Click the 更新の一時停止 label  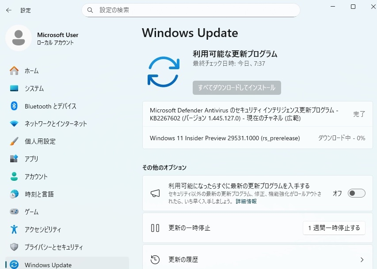(189, 228)
